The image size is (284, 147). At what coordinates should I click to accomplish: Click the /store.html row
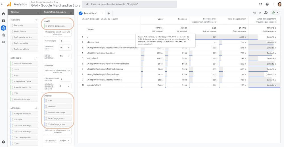[x=179, y=58]
